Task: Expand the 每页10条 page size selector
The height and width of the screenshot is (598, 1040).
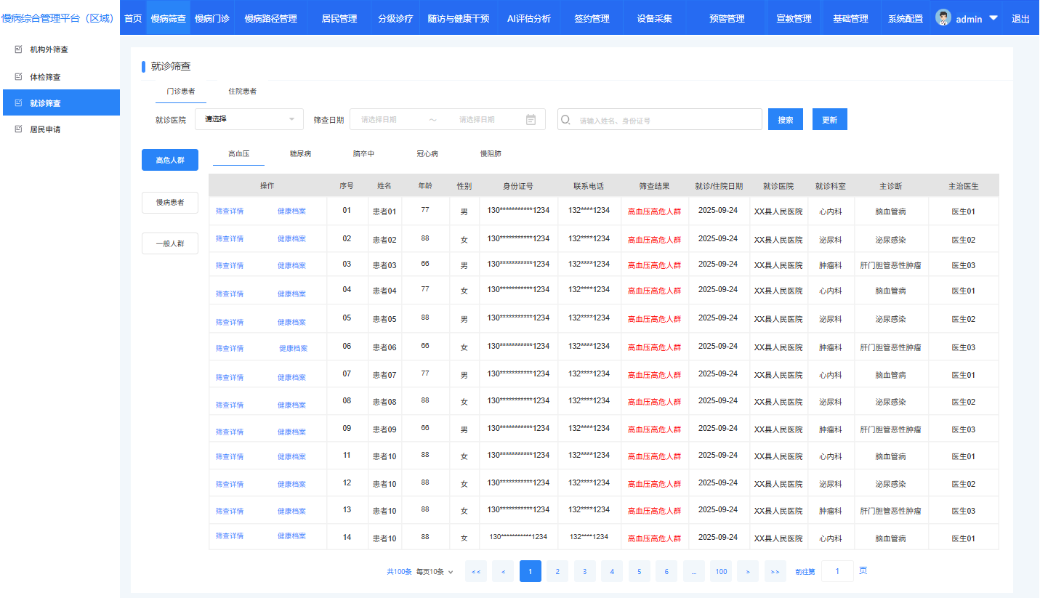Action: tap(435, 572)
